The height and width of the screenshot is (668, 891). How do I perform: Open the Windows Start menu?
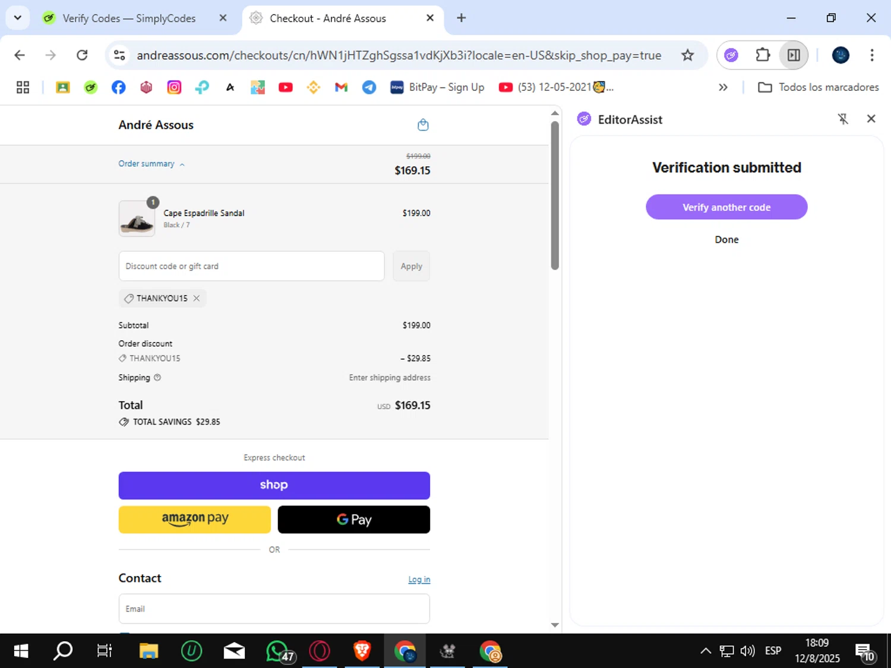coord(21,651)
